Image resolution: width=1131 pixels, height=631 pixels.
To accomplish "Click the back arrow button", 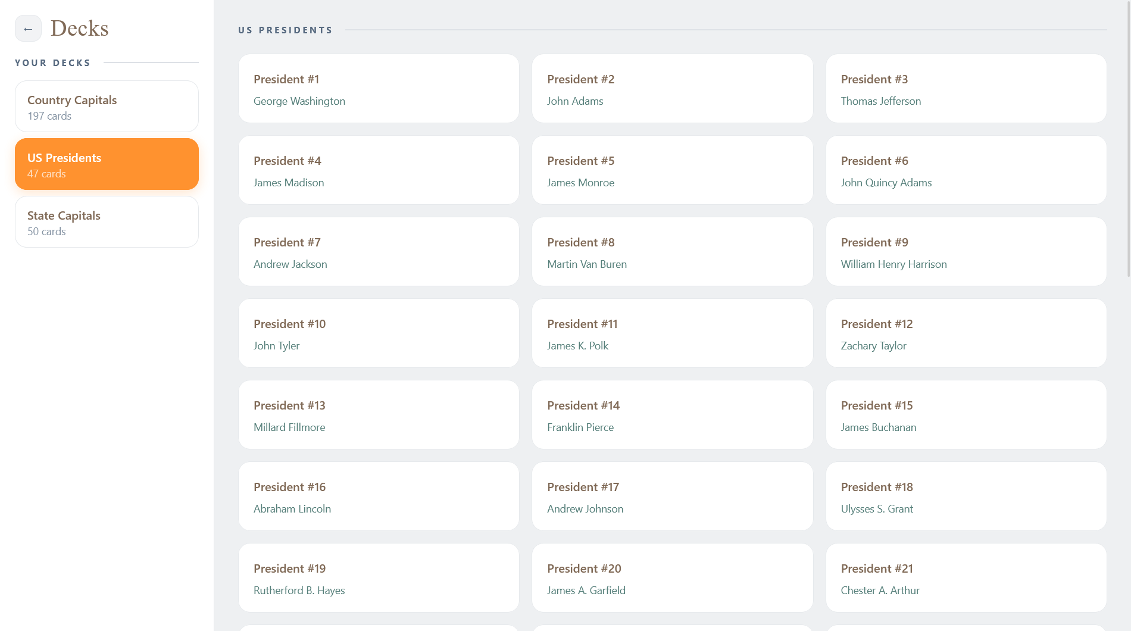I will 28,29.
